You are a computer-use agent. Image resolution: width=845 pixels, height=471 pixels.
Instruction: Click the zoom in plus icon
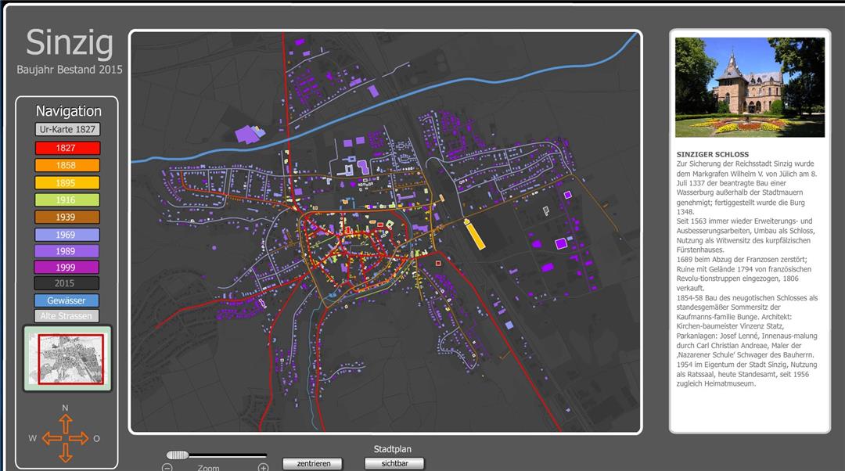point(264,467)
